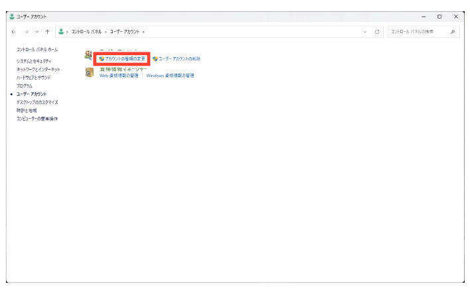Select ユーザー アカウント in the breadcrumb path

pyautogui.click(x=125, y=32)
